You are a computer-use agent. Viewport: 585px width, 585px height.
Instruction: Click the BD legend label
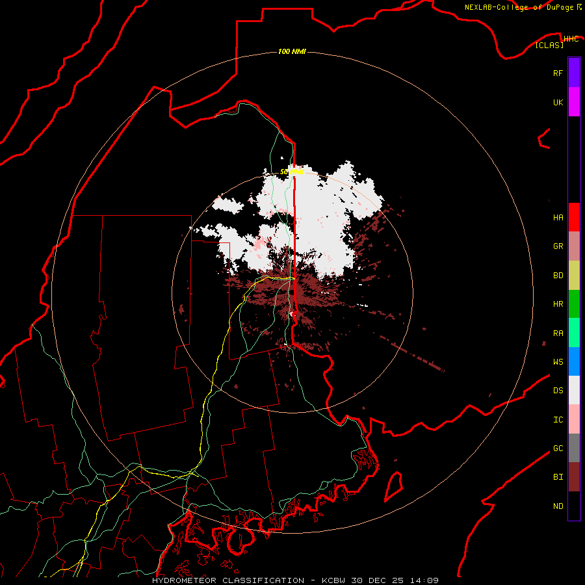558,276
